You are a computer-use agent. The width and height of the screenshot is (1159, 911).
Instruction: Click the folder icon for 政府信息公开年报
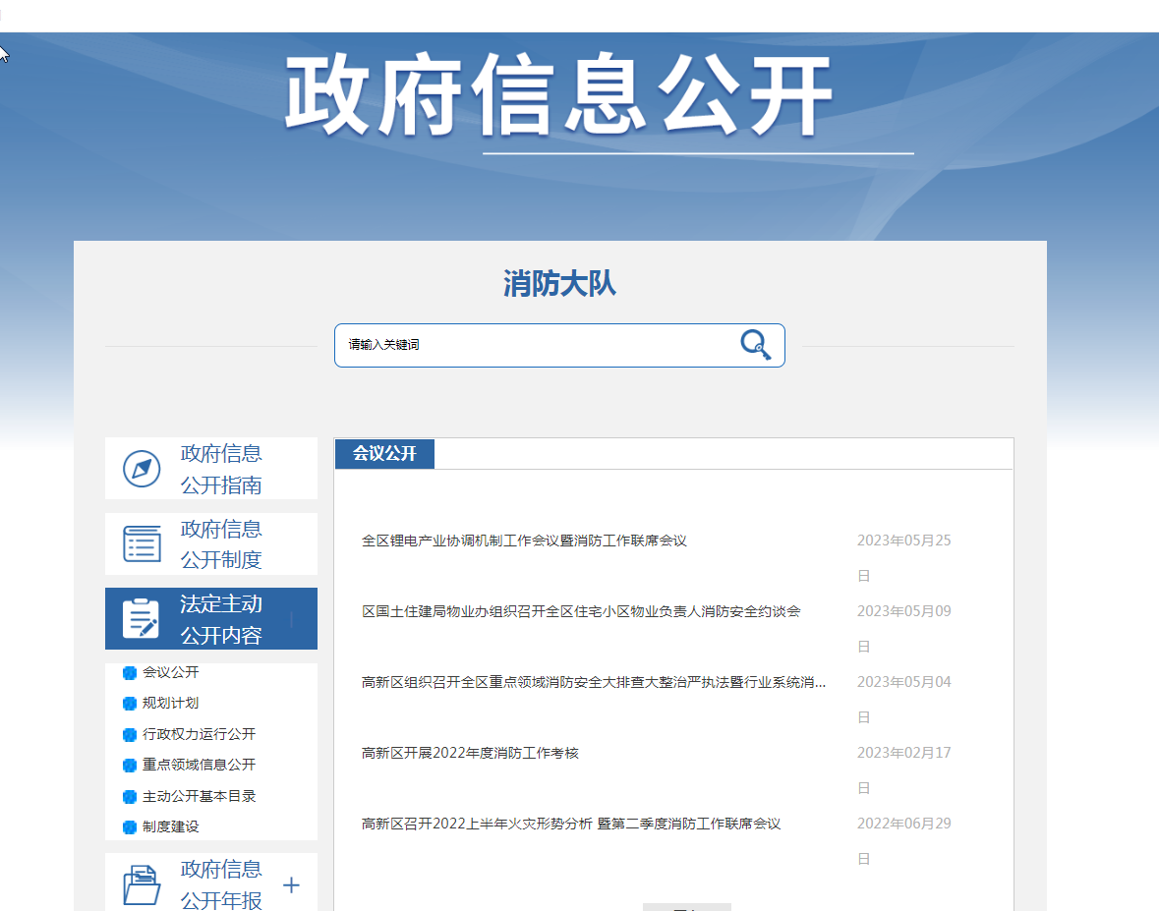point(142,884)
